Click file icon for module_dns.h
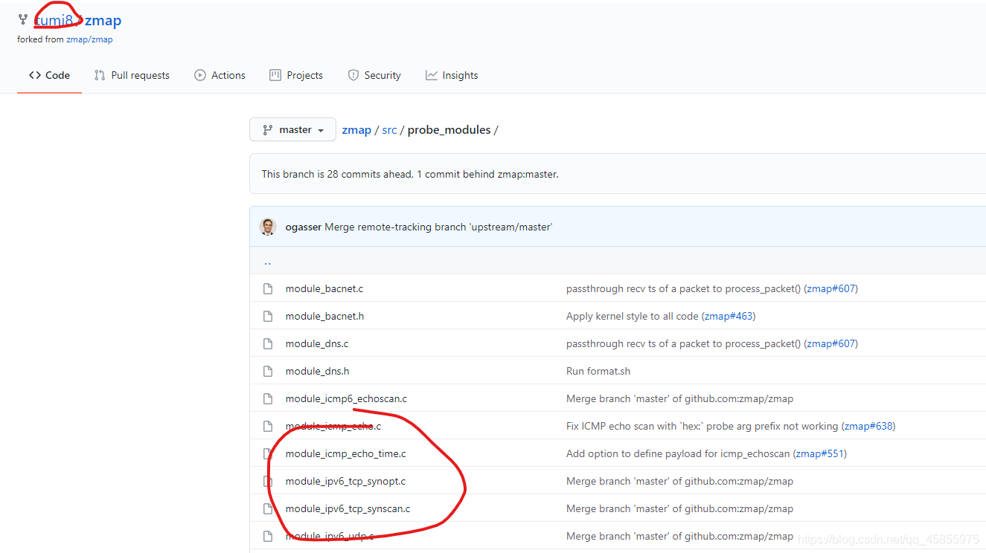 click(x=268, y=371)
